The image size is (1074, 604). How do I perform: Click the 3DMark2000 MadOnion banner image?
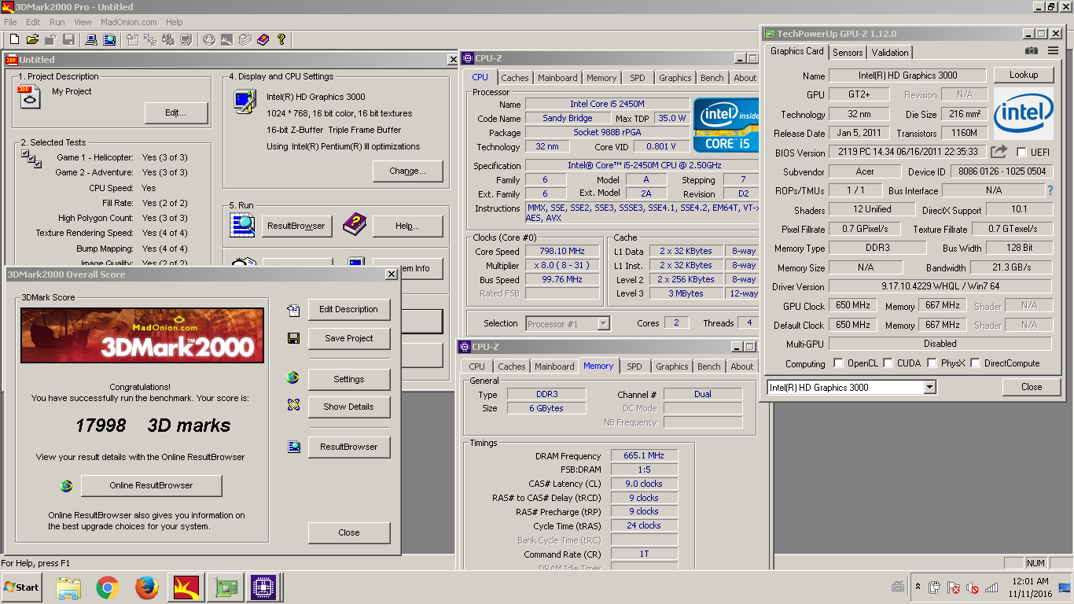pos(142,335)
